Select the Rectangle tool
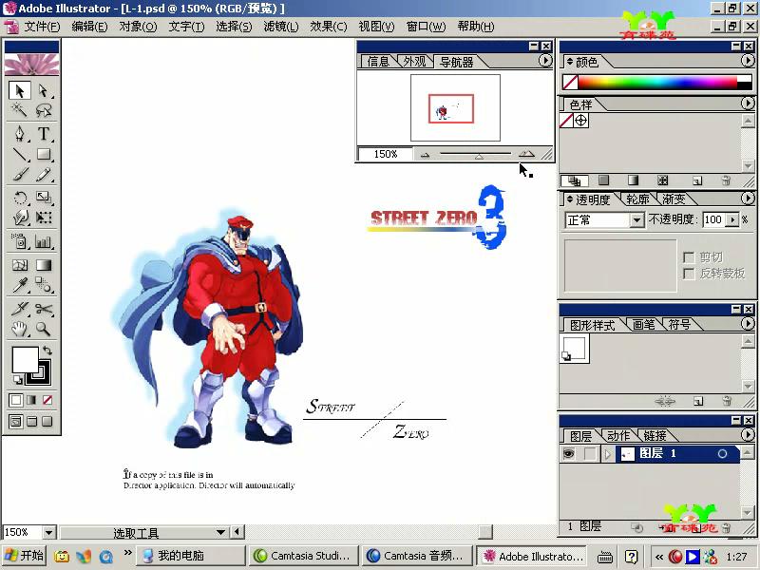This screenshot has width=760, height=570. click(x=44, y=154)
